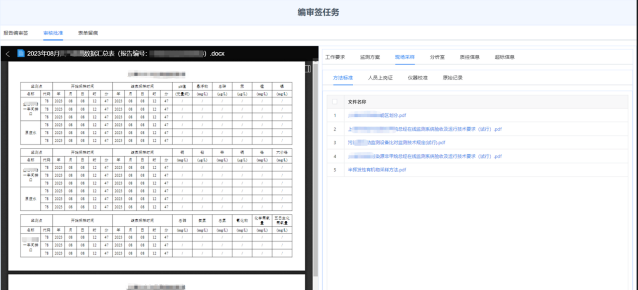The width and height of the screenshot is (638, 290).
Task: Open the 仪器校准 sub-tab
Action: 417,78
